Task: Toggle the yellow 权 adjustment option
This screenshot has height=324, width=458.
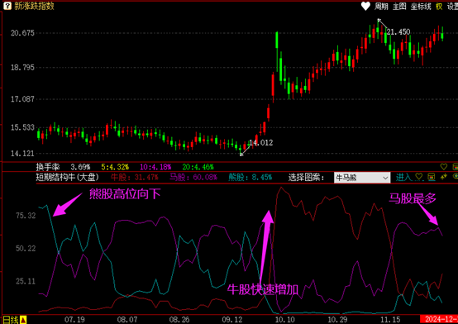Action: [x=439, y=7]
